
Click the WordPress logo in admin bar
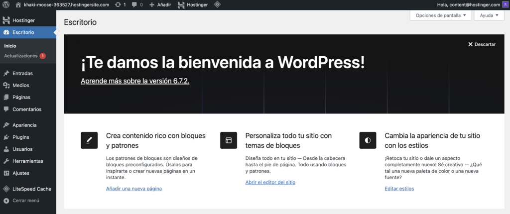point(6,4)
